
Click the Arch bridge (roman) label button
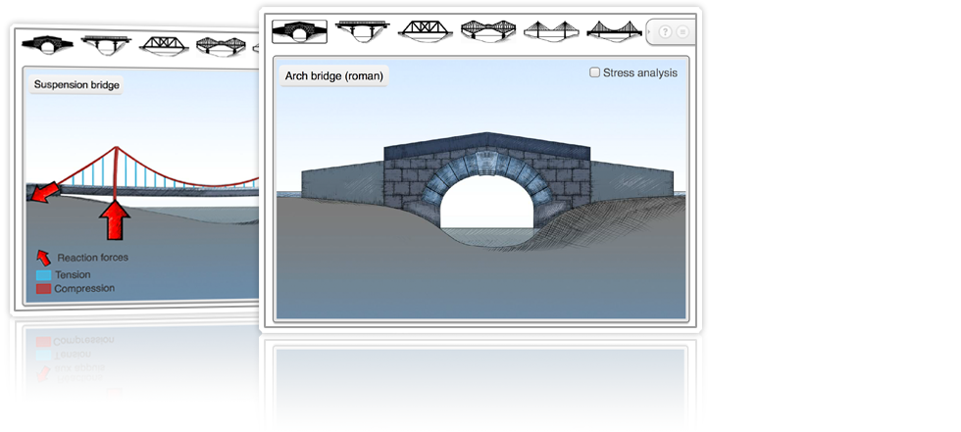point(334,75)
